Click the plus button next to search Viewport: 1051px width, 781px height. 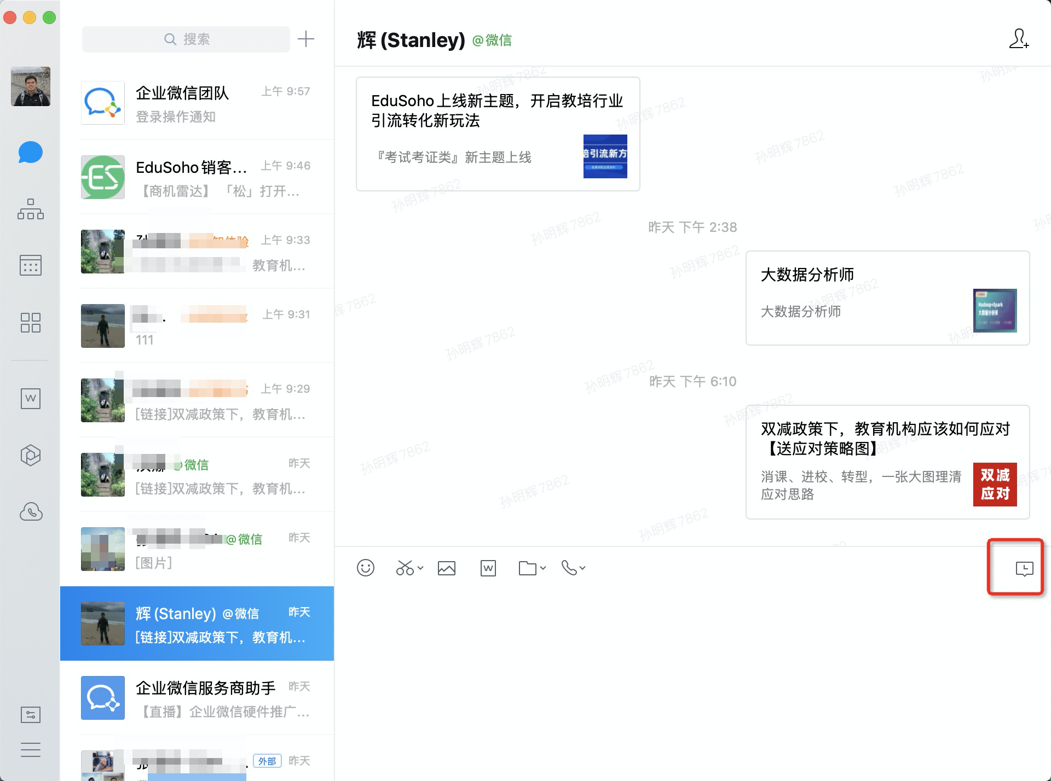(x=306, y=39)
